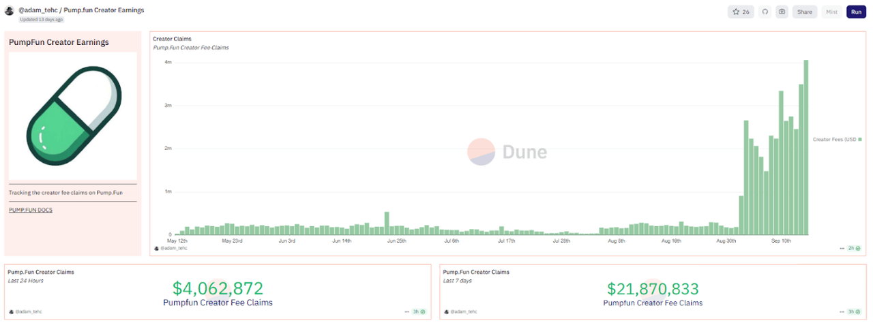Click the 1m y-axis label
873x325 pixels.
click(168, 191)
